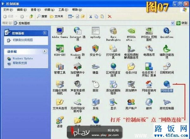The height and width of the screenshot is (139, 190).
Task: Open 电话和调制解调器选项 icon
Action: tap(131, 49)
